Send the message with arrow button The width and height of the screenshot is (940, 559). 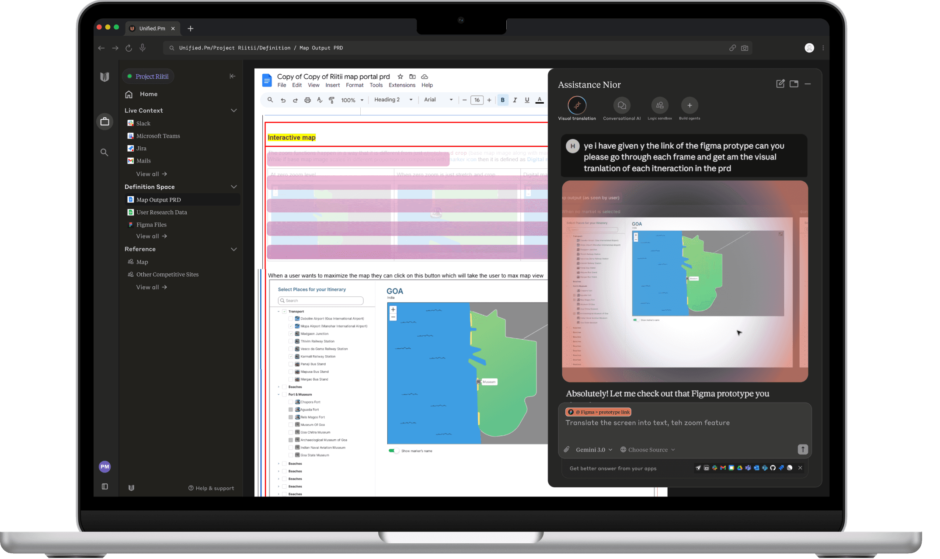(x=802, y=449)
